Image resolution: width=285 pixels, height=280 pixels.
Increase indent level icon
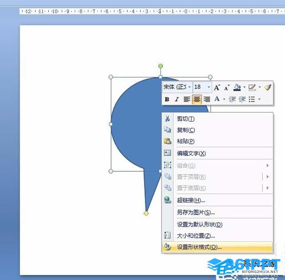(242, 99)
